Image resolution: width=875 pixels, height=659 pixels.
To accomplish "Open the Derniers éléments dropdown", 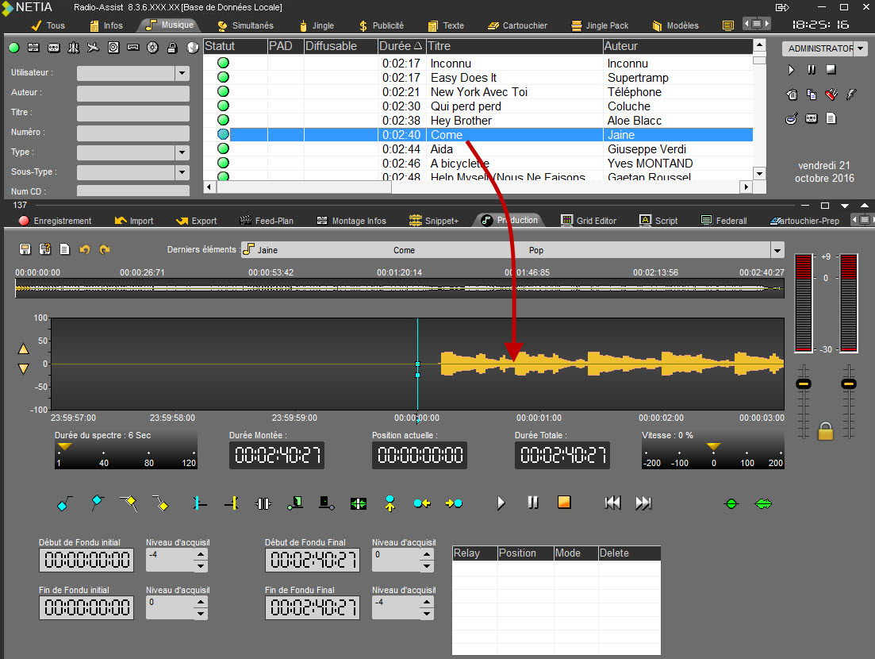I will 777,250.
